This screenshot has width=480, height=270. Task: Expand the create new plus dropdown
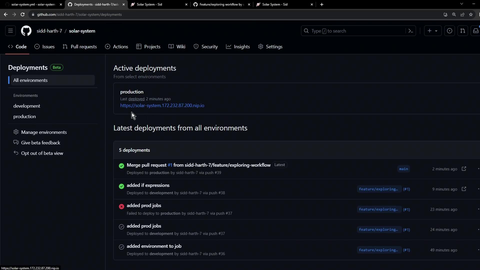click(433, 31)
